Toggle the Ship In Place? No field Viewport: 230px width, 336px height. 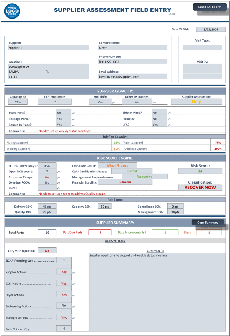159,112
